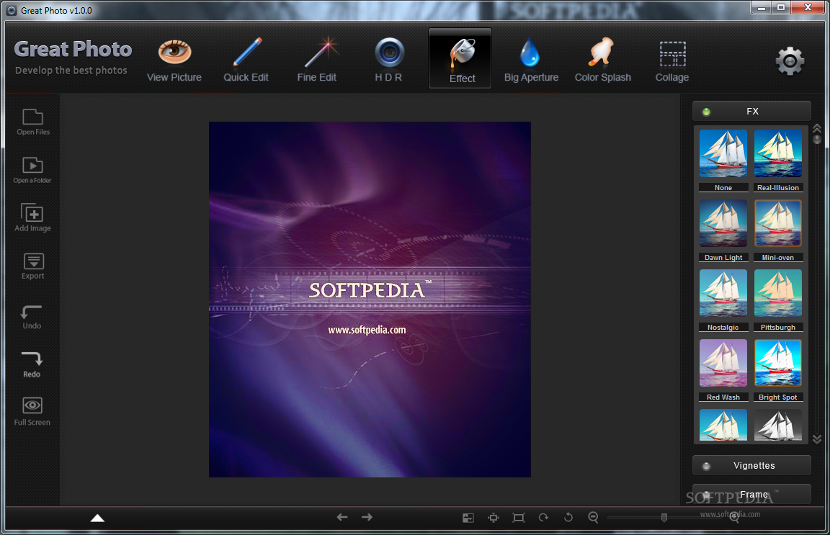Select the Effect paint bucket tab

[x=460, y=59]
